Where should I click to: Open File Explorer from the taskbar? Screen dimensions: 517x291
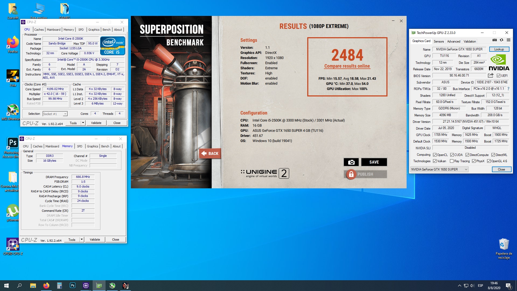click(x=33, y=286)
